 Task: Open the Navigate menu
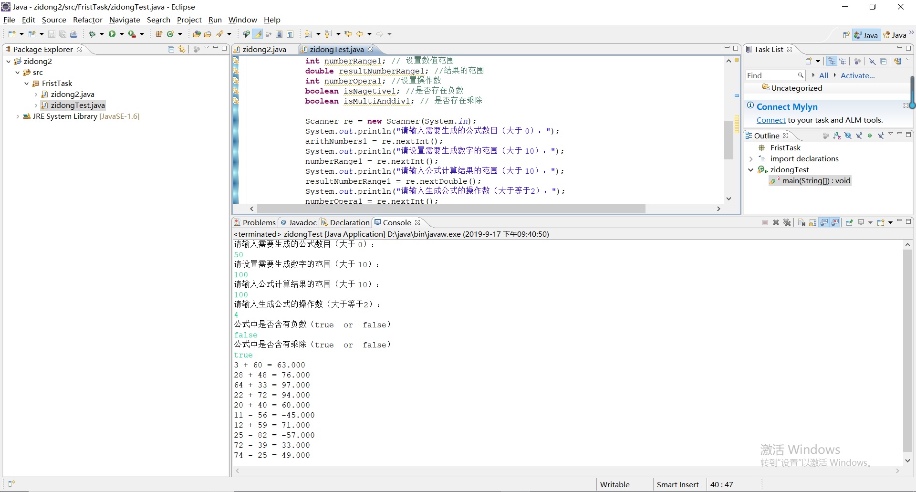[125, 20]
